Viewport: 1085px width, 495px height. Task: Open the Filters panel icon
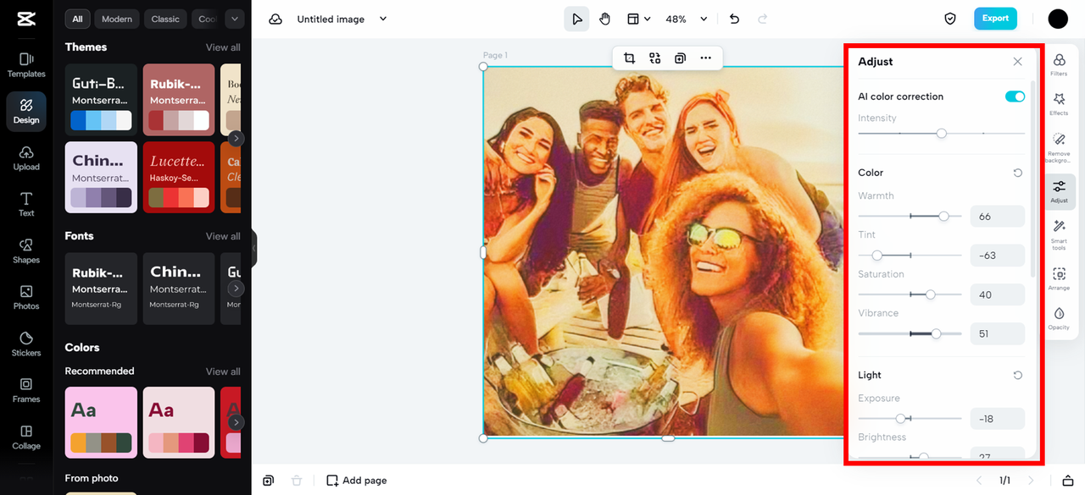1059,63
